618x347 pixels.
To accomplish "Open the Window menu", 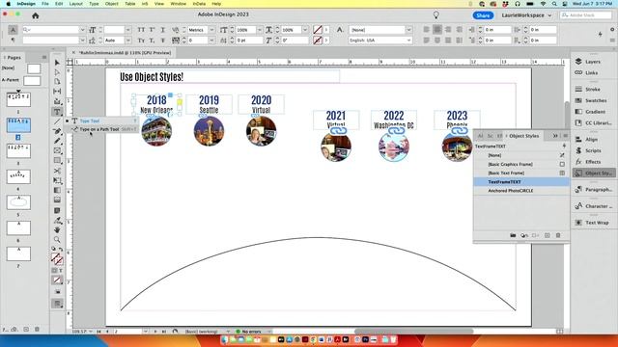I will click(x=178, y=4).
